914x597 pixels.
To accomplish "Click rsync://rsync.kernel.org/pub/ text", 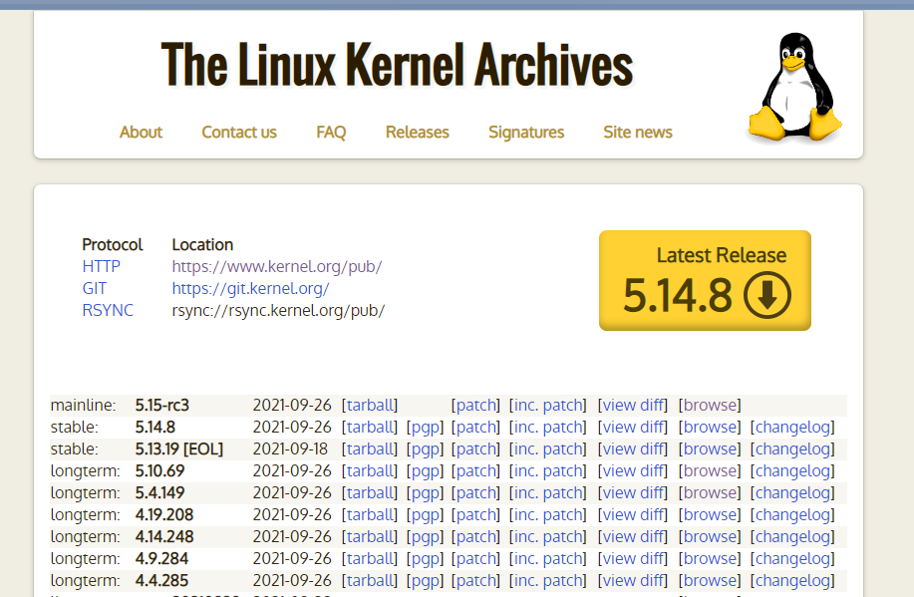I will 278,310.
